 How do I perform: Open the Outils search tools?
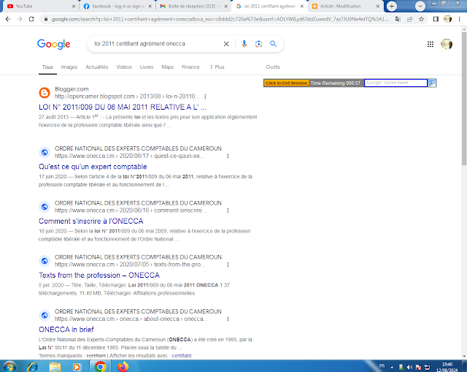pos(273,67)
